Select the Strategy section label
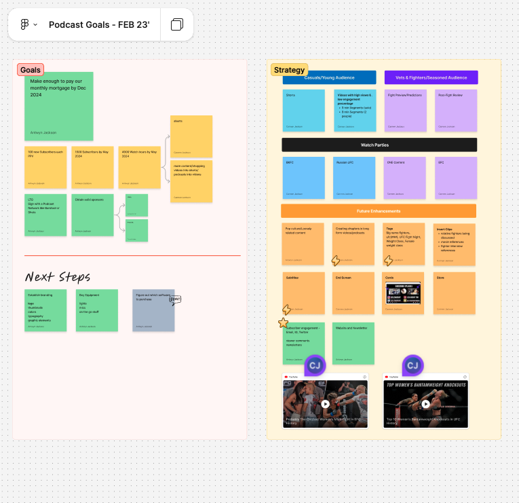 click(289, 69)
